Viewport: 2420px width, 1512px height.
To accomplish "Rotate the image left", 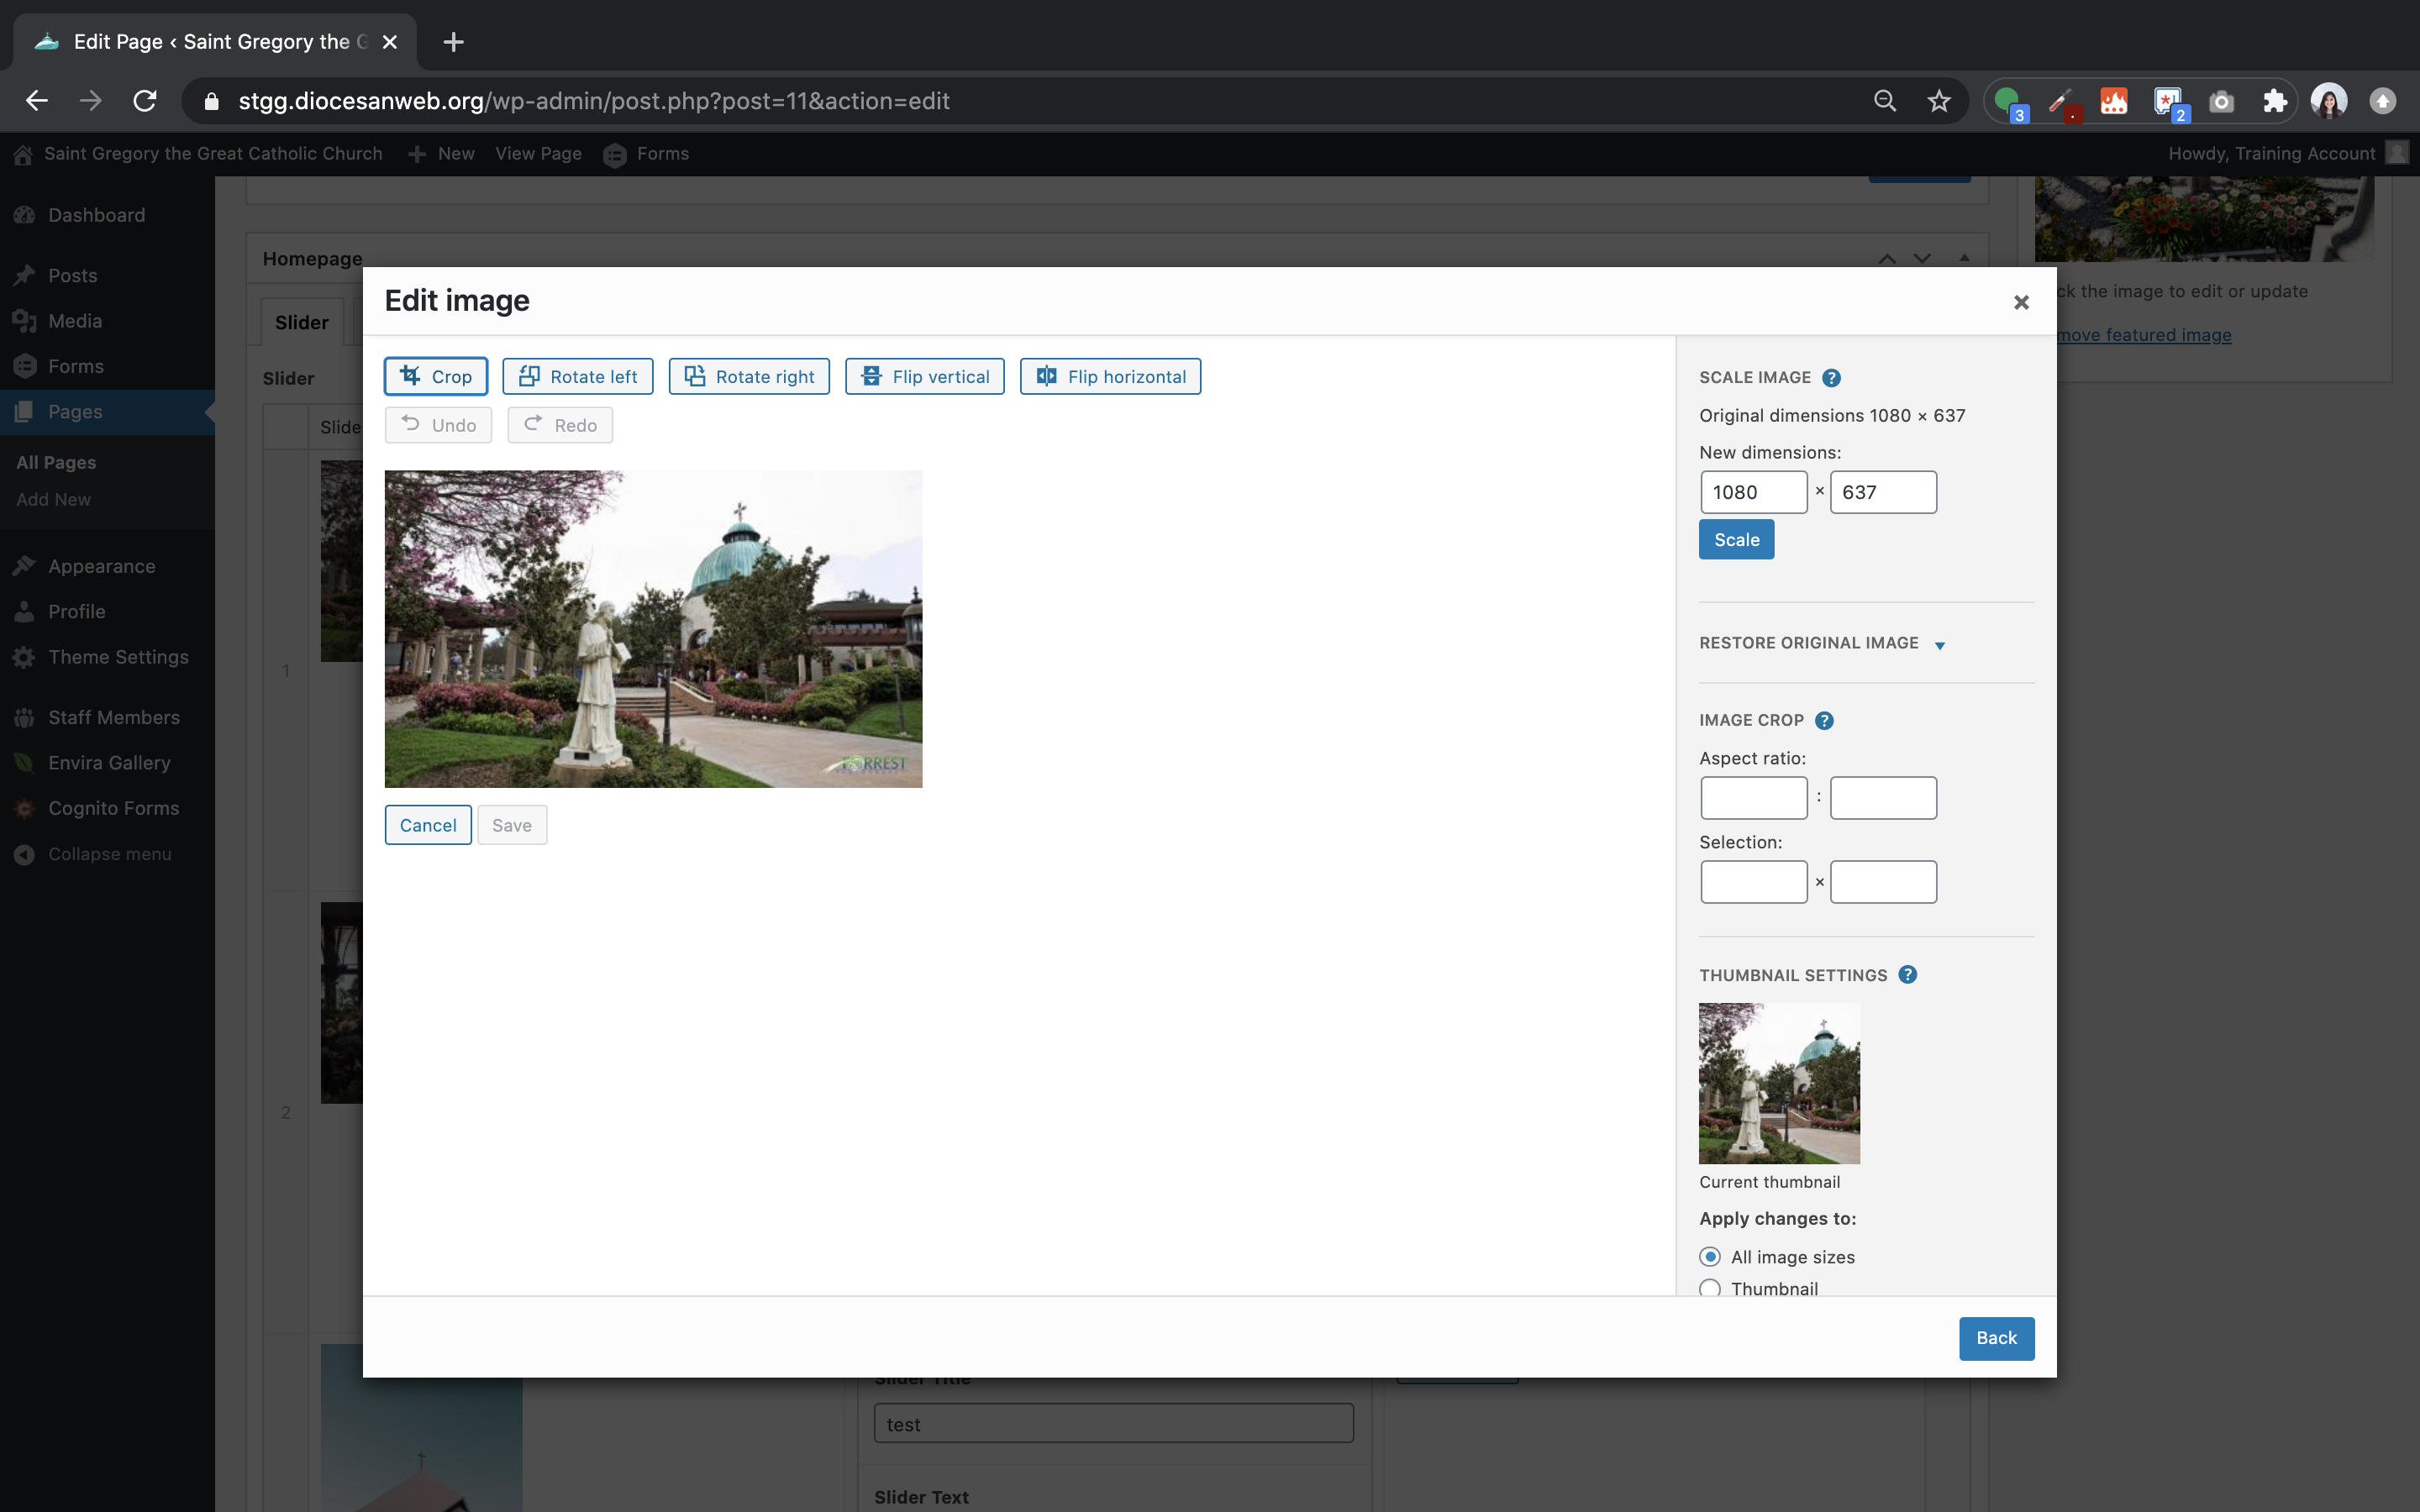I will 577,376.
